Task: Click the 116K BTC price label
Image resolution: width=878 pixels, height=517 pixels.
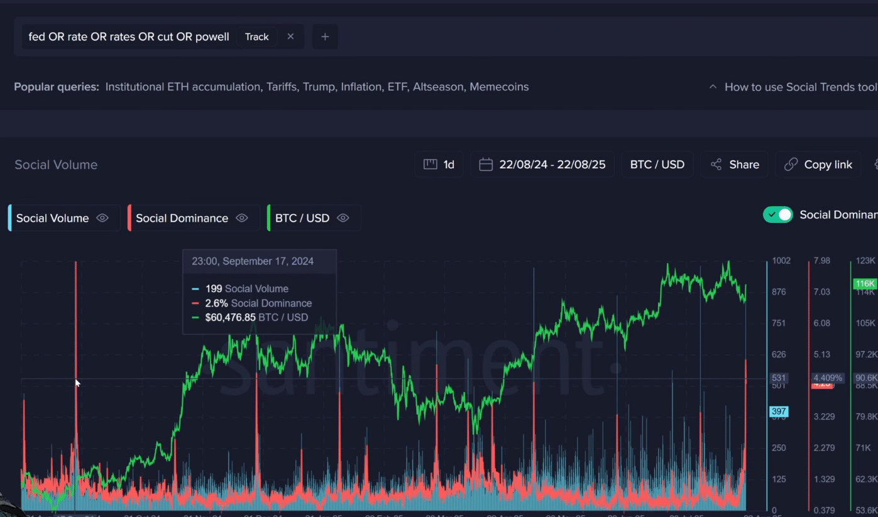Action: (x=864, y=284)
